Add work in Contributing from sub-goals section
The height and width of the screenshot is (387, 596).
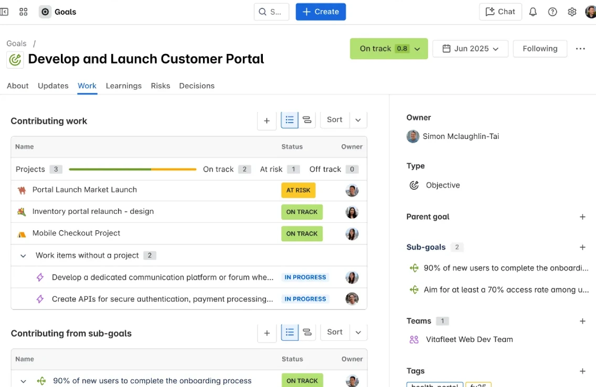click(x=267, y=333)
